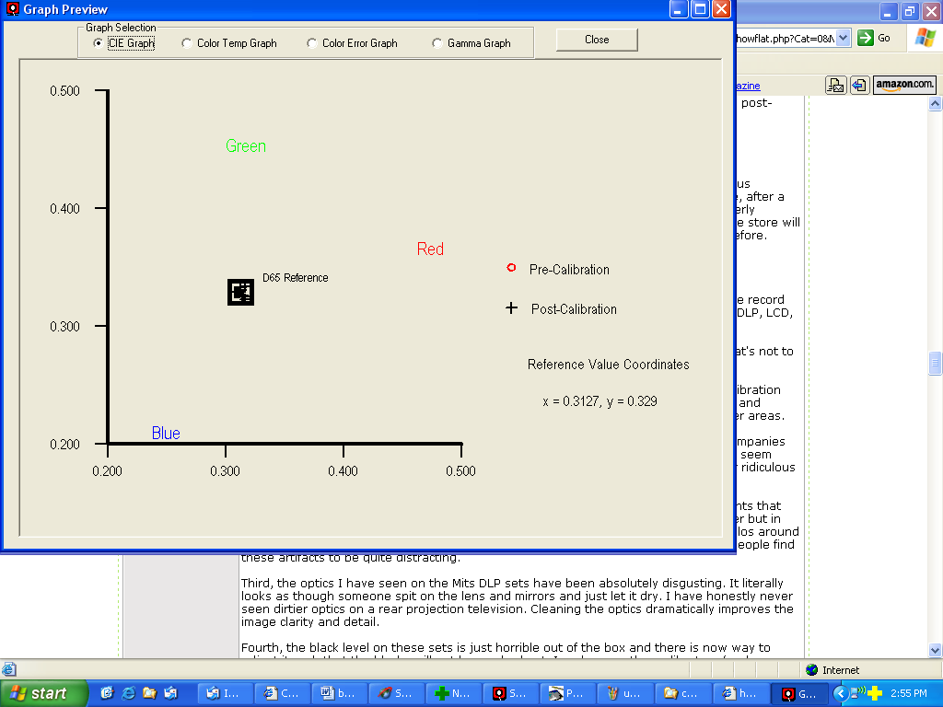
Task: Click the red Pre-Calibration legend circle
Action: (511, 268)
